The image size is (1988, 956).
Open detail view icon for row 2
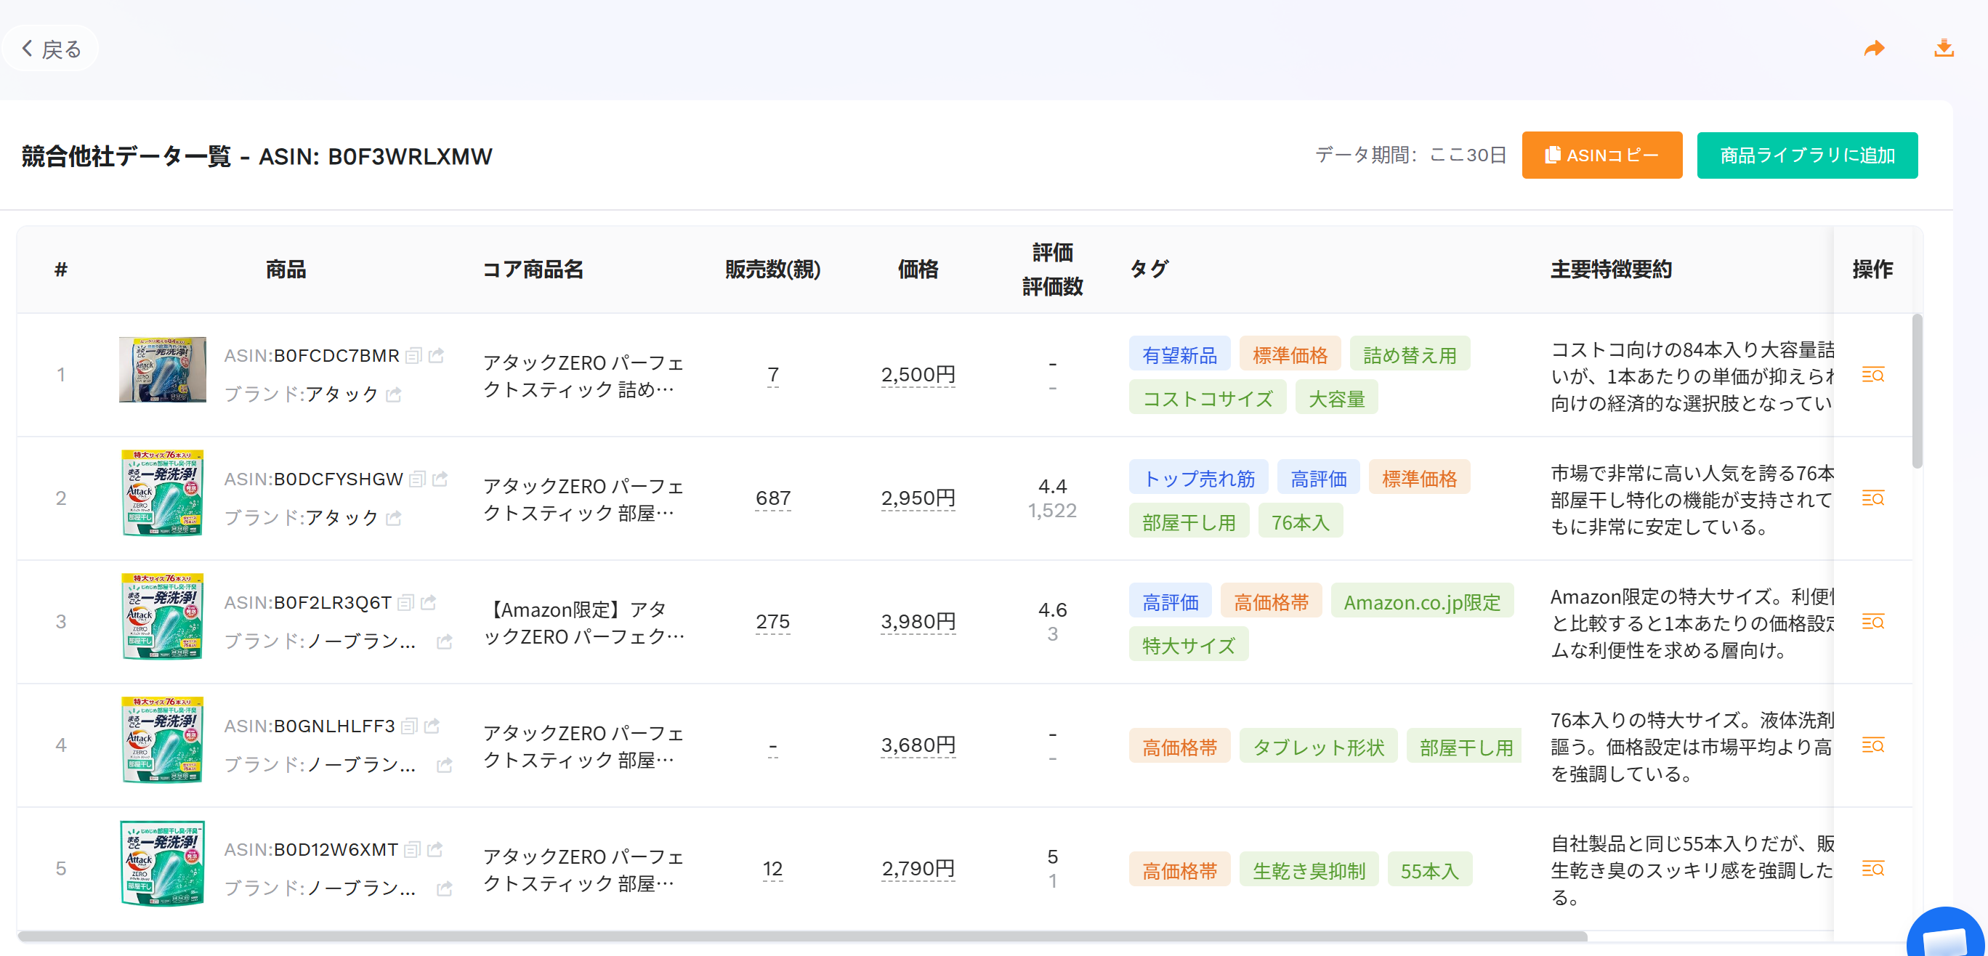coord(1872,498)
